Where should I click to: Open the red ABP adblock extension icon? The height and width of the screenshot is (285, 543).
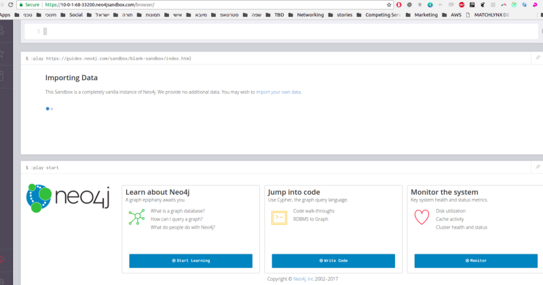(462, 5)
